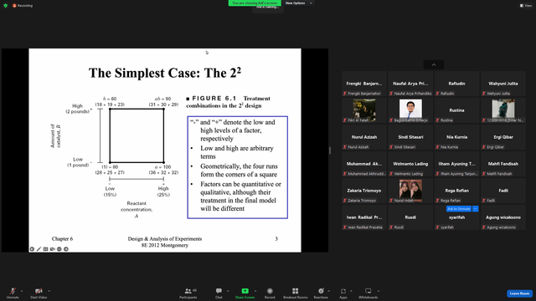Select Nia Kurnia's participant tile
Screen dimensions: 536x301
(x=457, y=137)
